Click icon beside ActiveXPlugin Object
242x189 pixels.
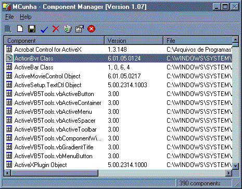(9, 164)
